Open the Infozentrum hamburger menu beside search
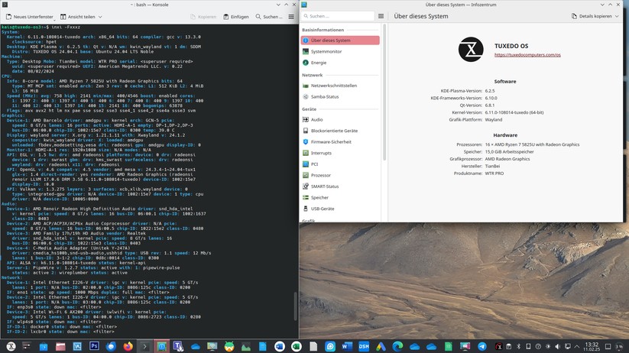Viewport: 629px width, 353px height. (381, 16)
